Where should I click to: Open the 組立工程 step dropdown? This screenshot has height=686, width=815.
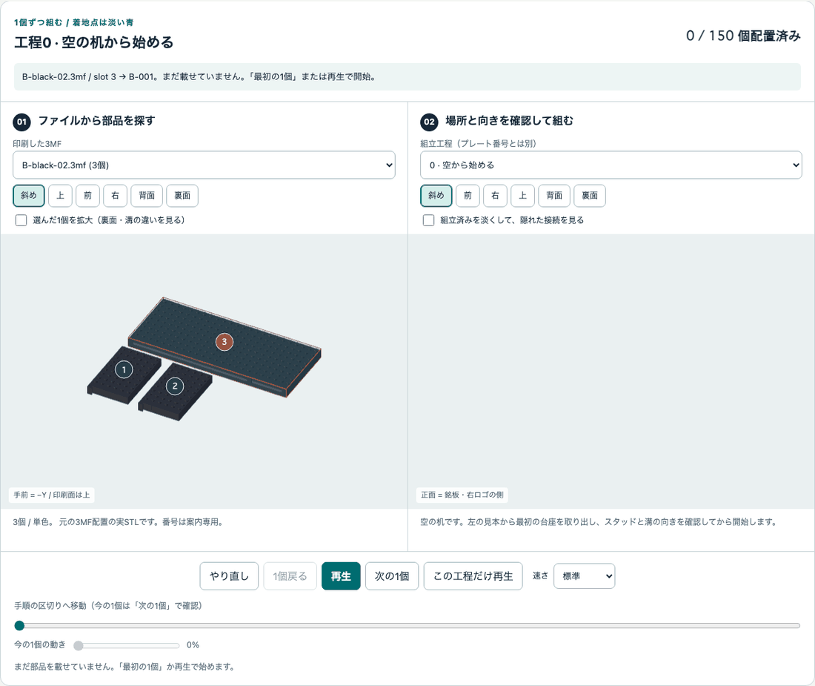click(611, 165)
